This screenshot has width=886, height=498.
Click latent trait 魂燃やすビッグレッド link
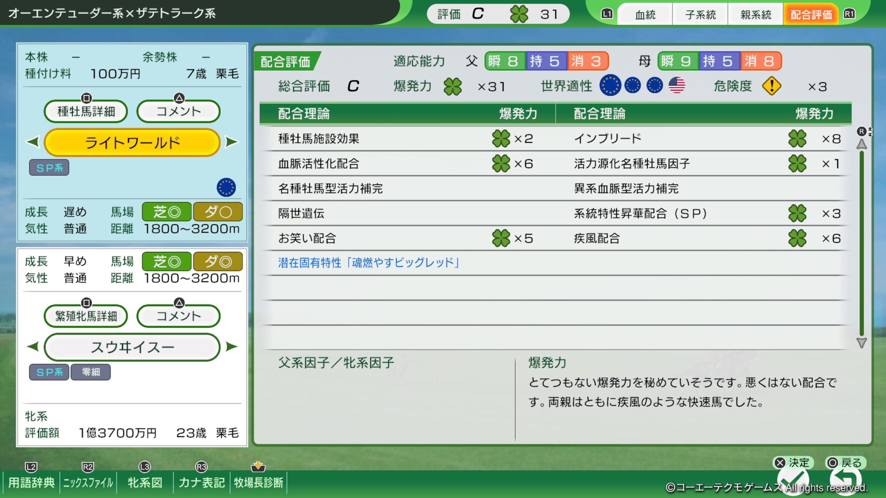click(x=369, y=263)
